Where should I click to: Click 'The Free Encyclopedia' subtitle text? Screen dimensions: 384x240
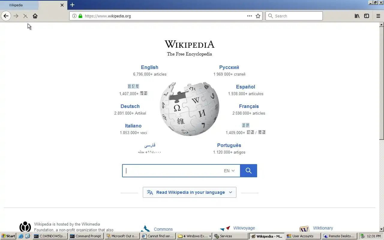[x=190, y=54]
